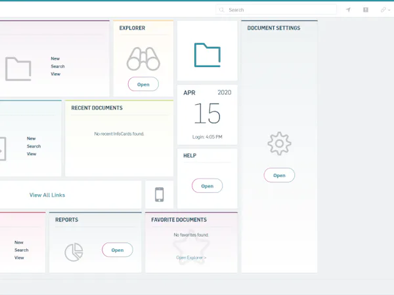The width and height of the screenshot is (394, 295).
Task: Click the Favorite Documents heading
Action: [179, 220]
